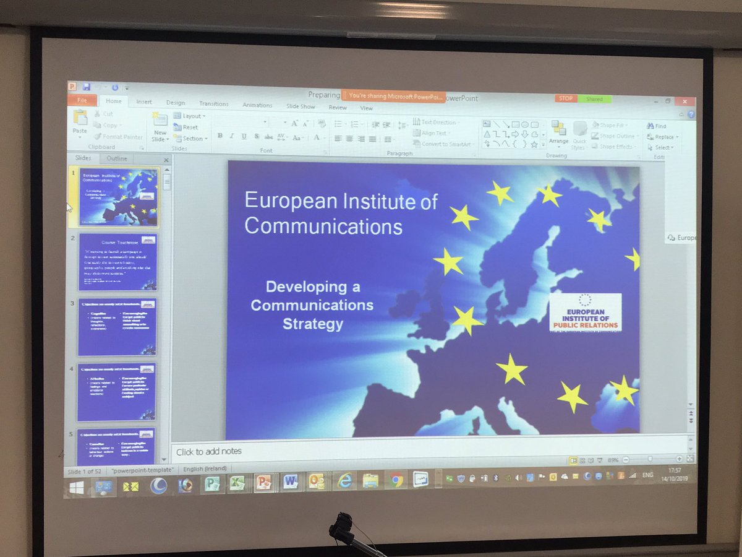
Task: Toggle Align Text Right
Action: click(x=362, y=139)
